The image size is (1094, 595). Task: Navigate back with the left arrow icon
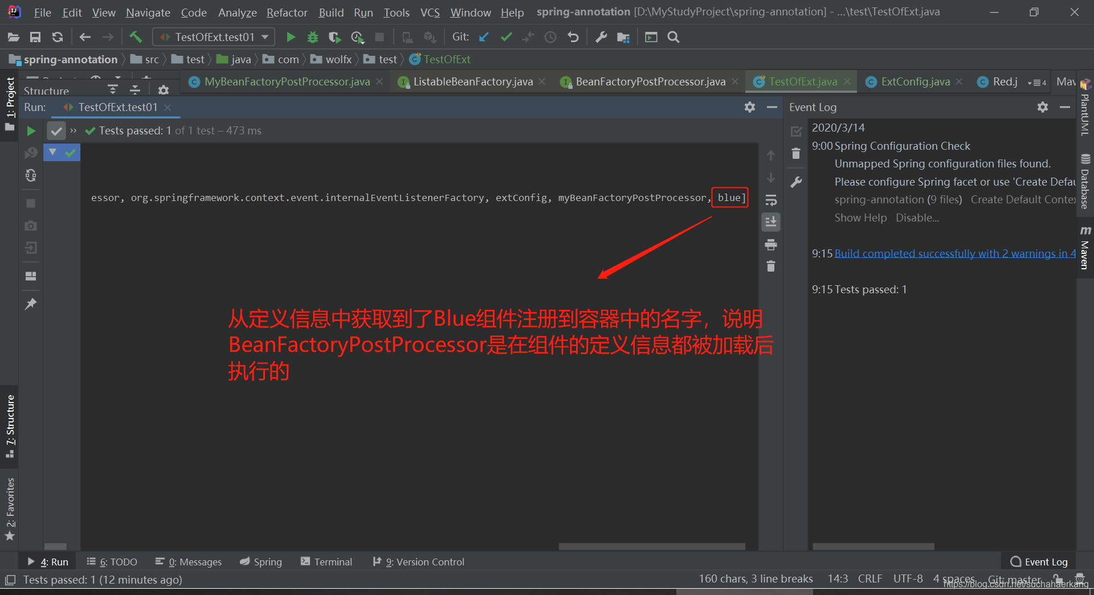85,37
